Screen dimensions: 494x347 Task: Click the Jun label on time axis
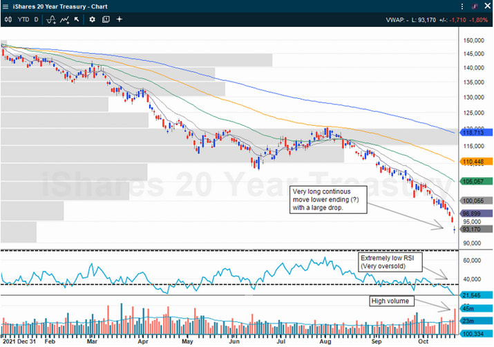[x=234, y=341]
